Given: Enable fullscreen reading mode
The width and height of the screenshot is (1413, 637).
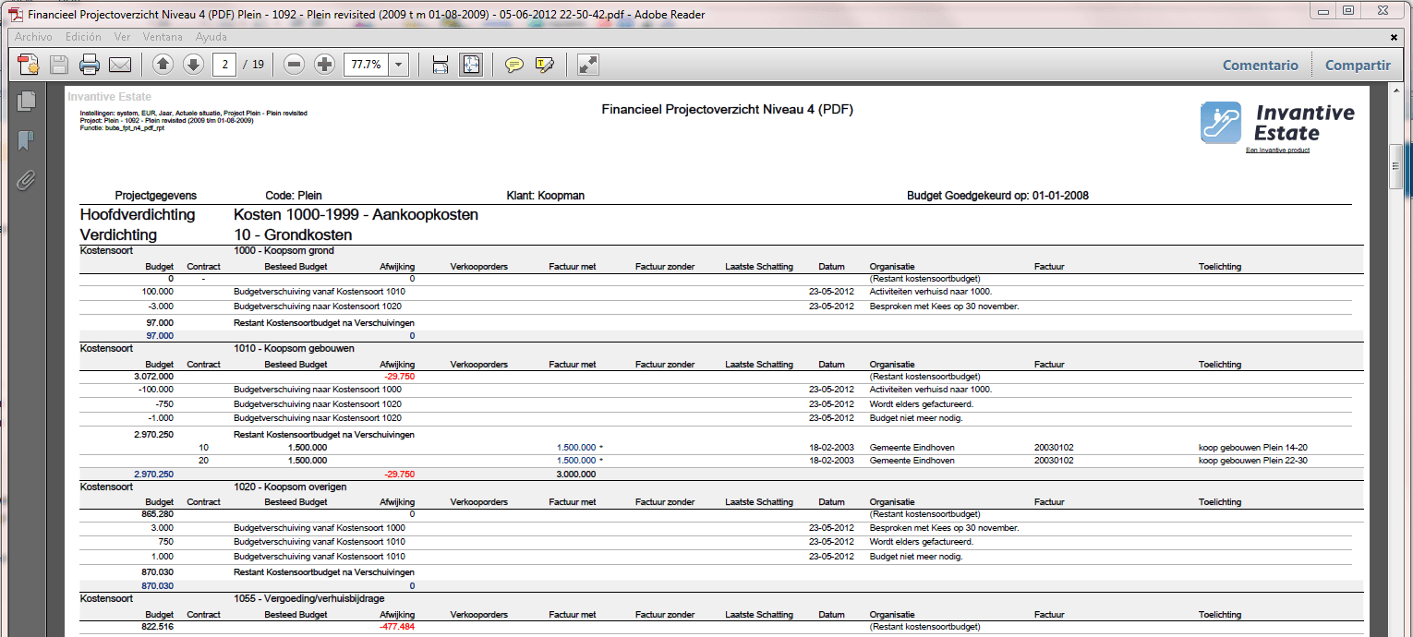Looking at the screenshot, I should click(586, 65).
